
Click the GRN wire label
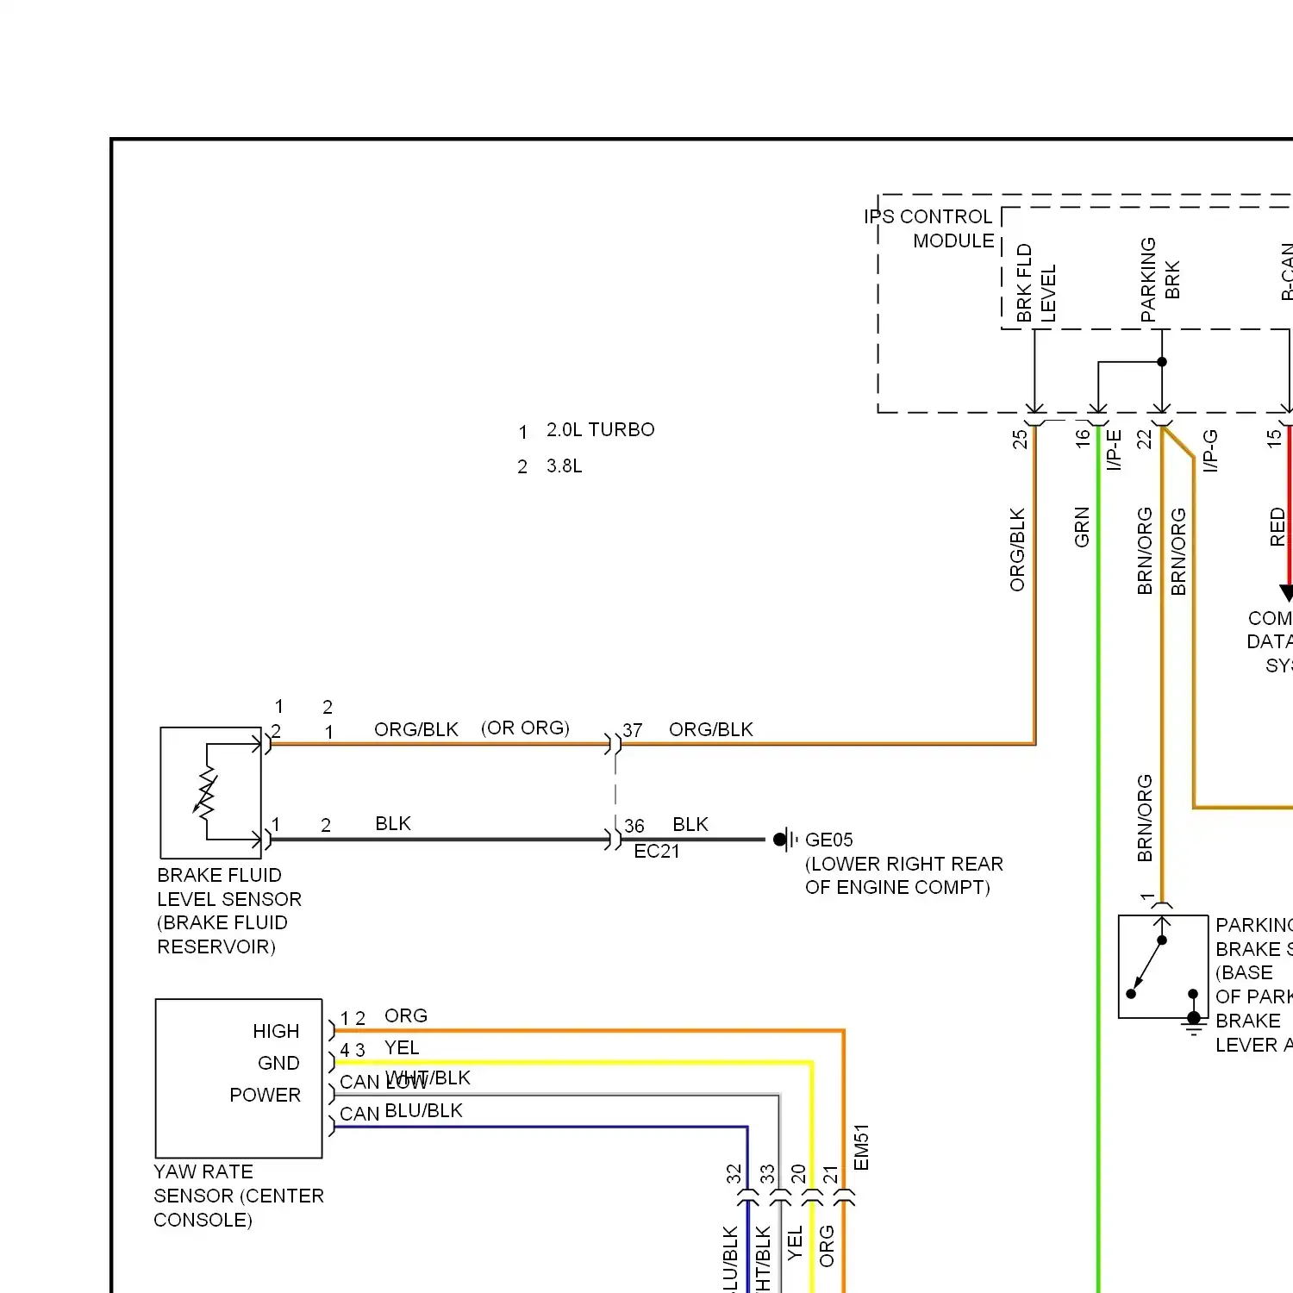pos(1082,527)
